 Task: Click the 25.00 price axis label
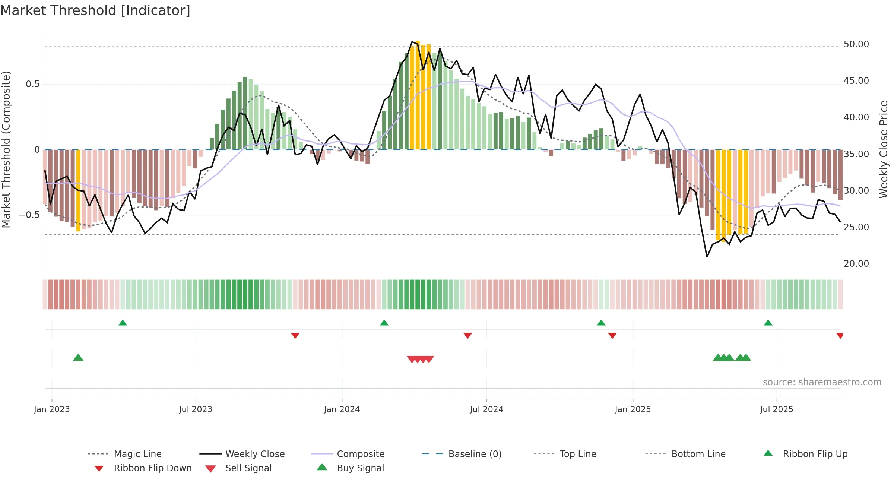point(856,227)
